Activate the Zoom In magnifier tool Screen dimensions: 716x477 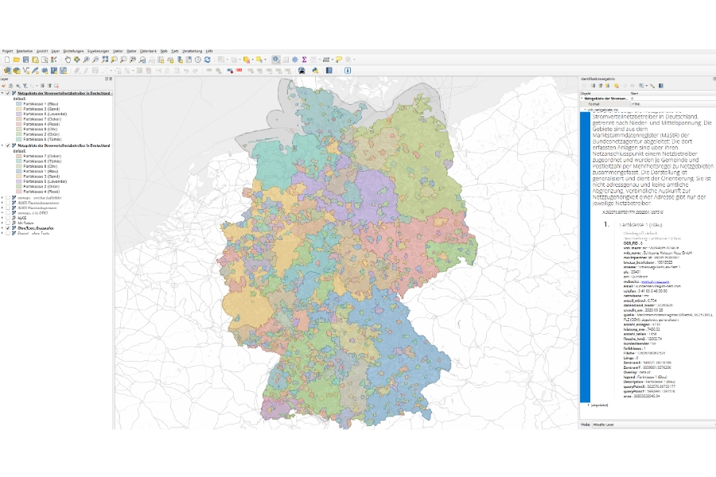coord(86,60)
